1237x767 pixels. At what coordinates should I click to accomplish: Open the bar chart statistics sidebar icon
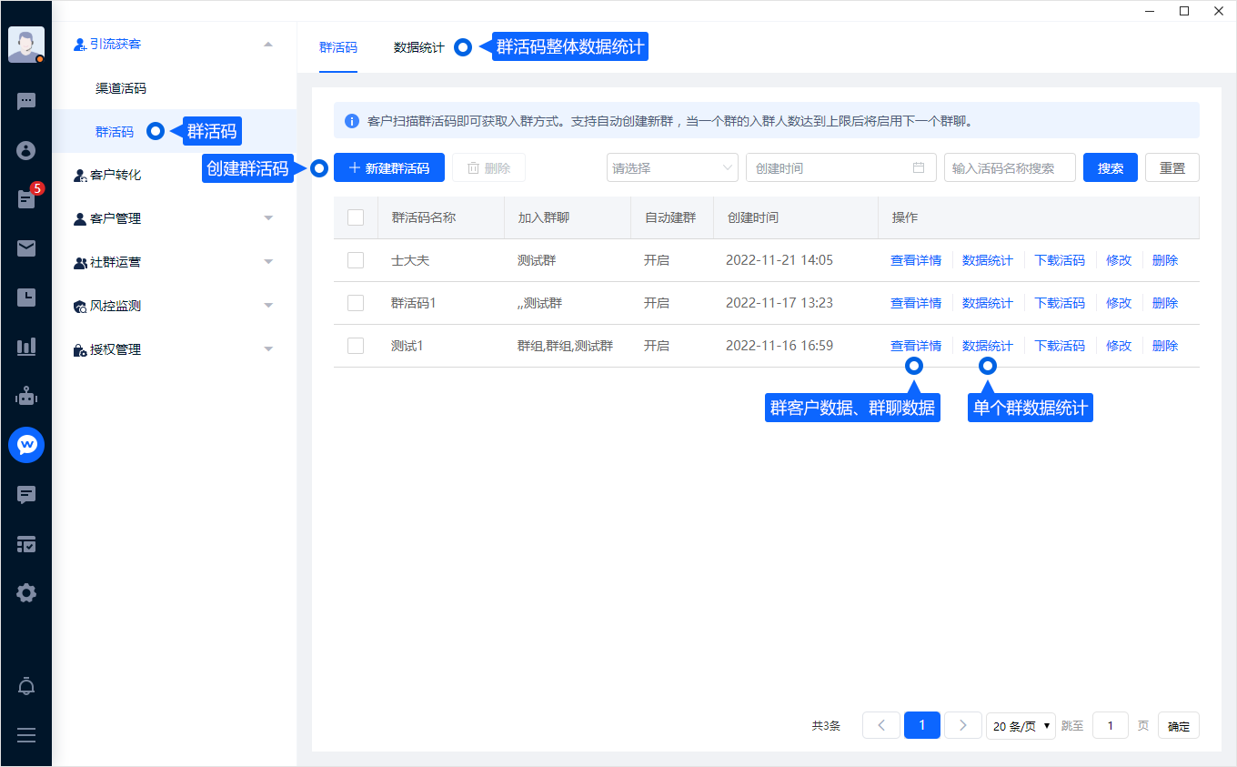[26, 347]
